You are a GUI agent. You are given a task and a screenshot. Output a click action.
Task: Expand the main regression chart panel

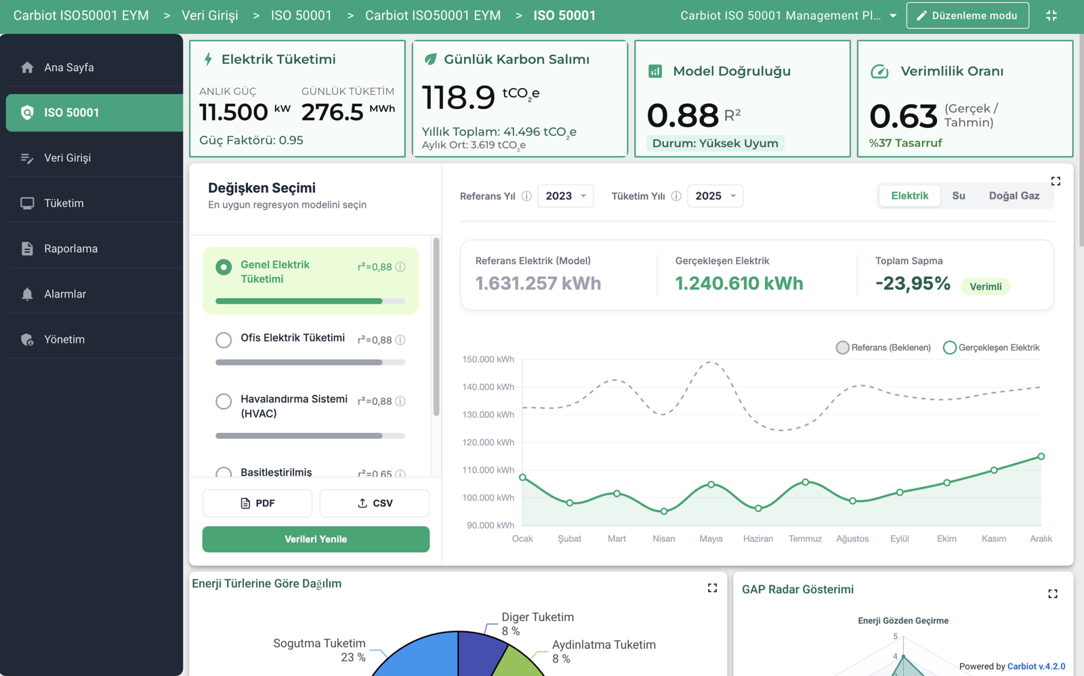tap(1055, 181)
